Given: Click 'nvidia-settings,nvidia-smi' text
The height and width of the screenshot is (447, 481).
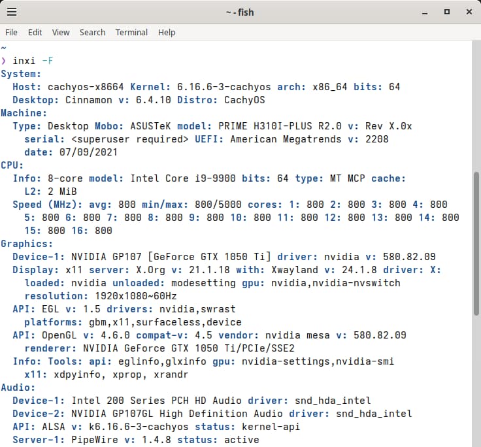Looking at the screenshot, I should [x=318, y=361].
